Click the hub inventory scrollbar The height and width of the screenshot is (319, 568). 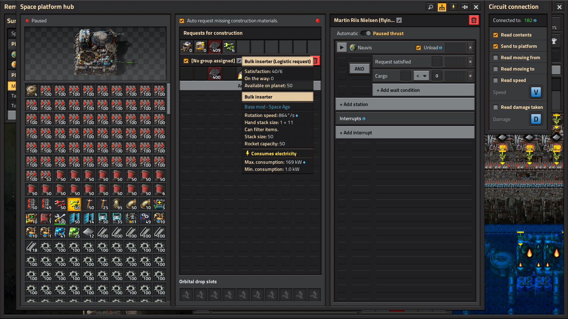coord(169,99)
